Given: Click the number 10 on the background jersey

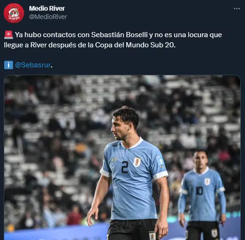Looking at the screenshot, I should (x=199, y=191).
